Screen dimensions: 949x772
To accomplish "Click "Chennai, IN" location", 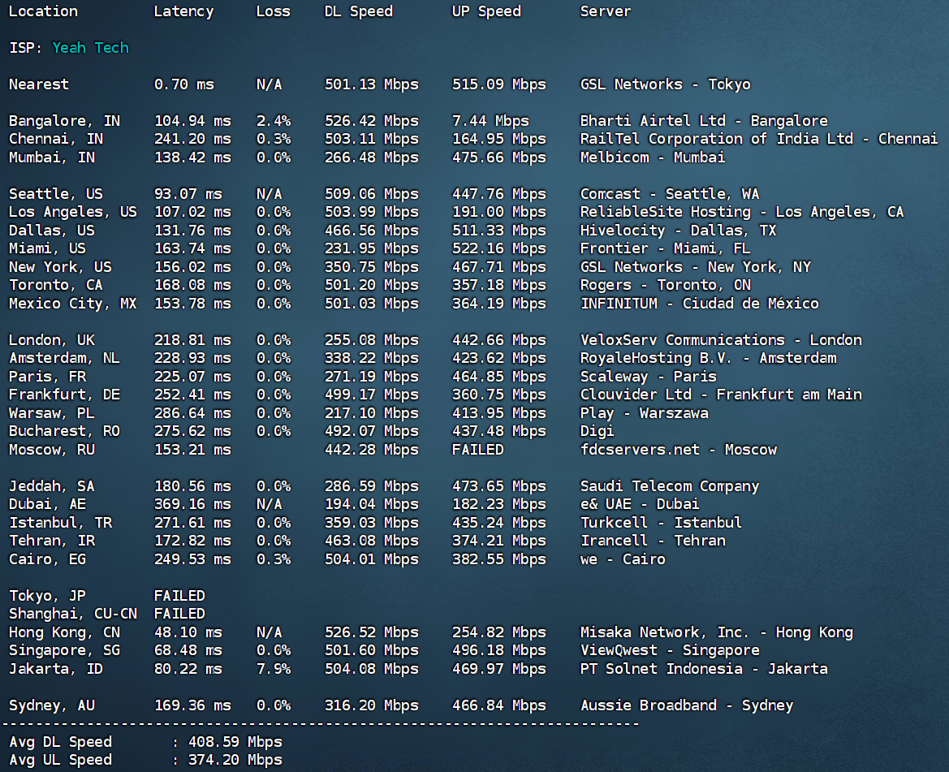I will [56, 139].
